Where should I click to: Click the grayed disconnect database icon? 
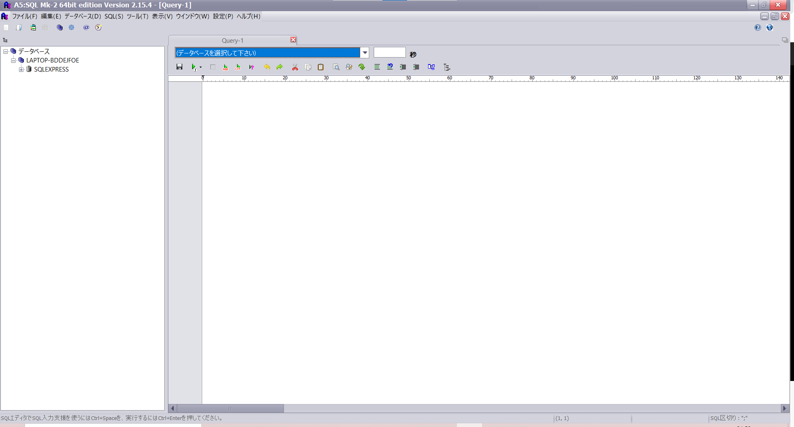pos(45,28)
